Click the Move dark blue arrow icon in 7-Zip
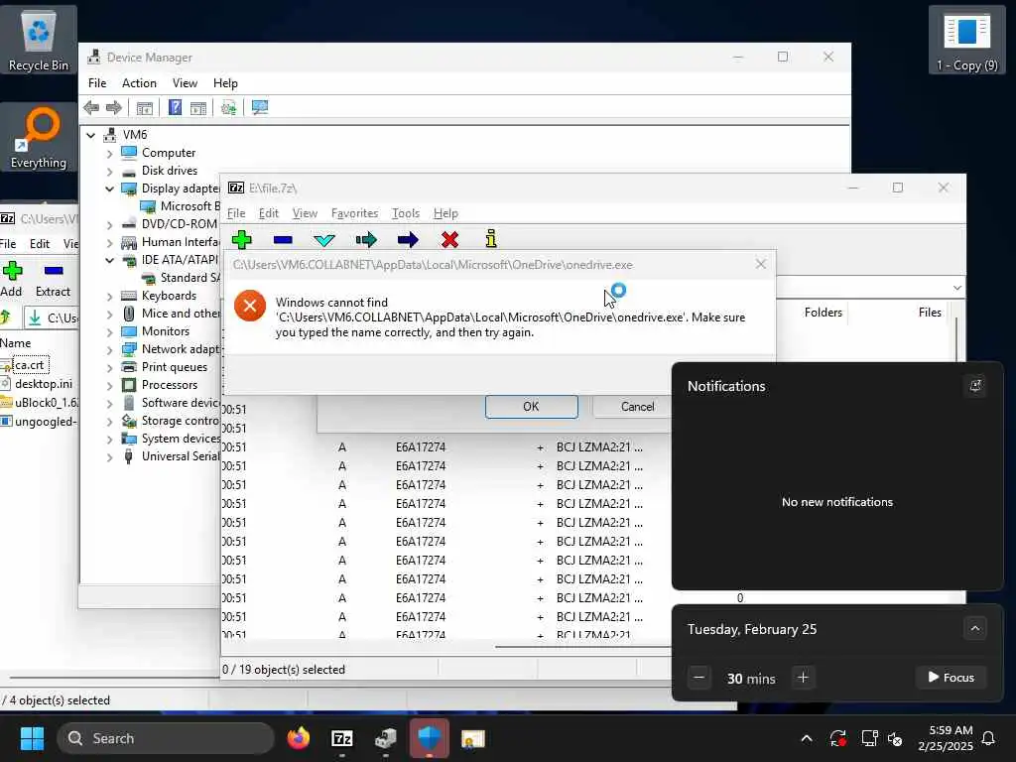 tap(408, 240)
